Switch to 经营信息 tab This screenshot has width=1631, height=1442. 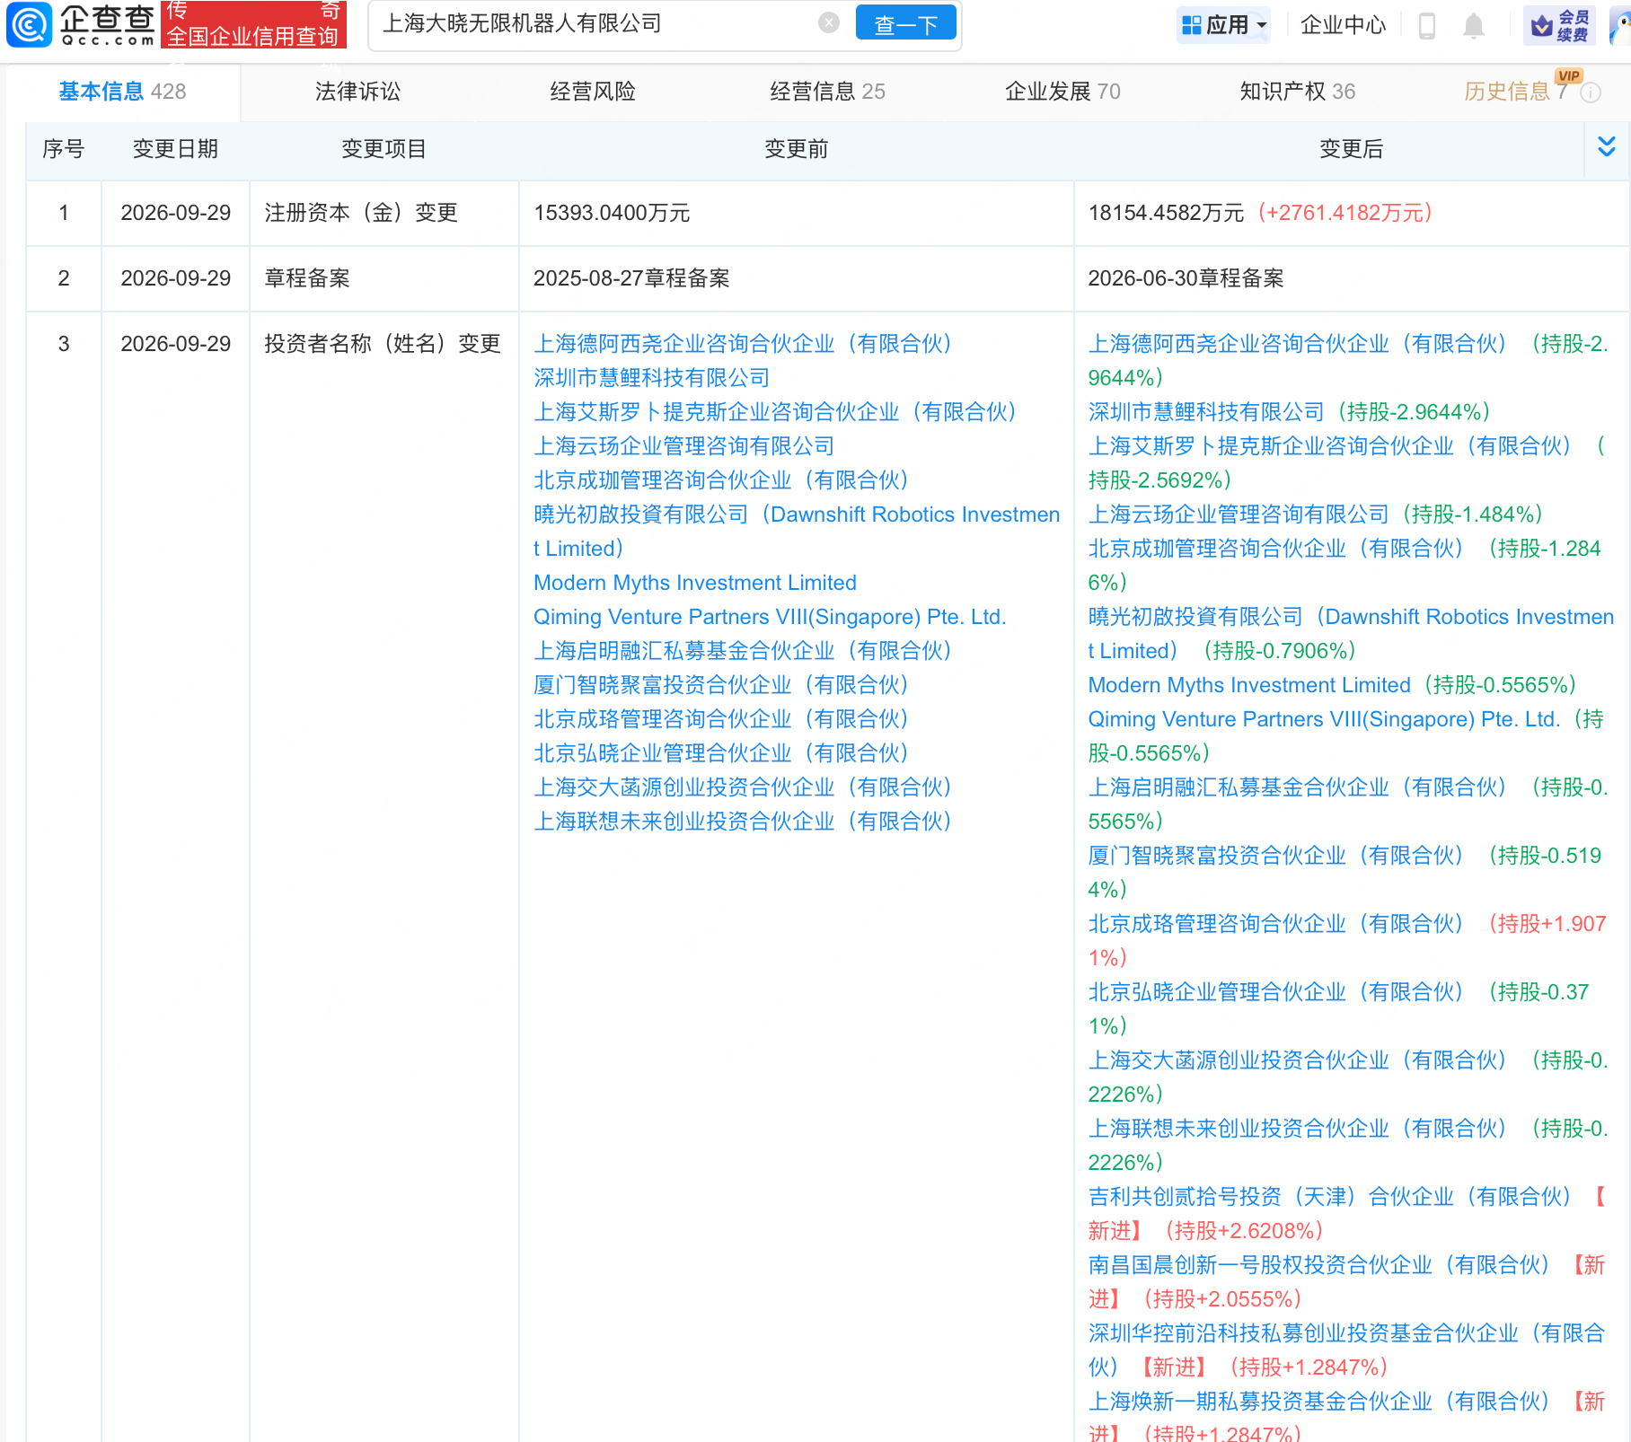pyautogui.click(x=827, y=92)
